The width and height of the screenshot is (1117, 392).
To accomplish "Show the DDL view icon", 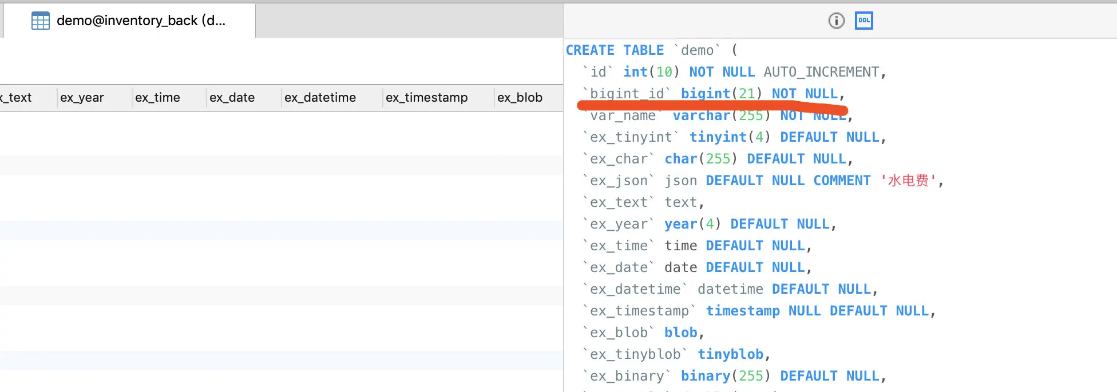I will tap(864, 21).
